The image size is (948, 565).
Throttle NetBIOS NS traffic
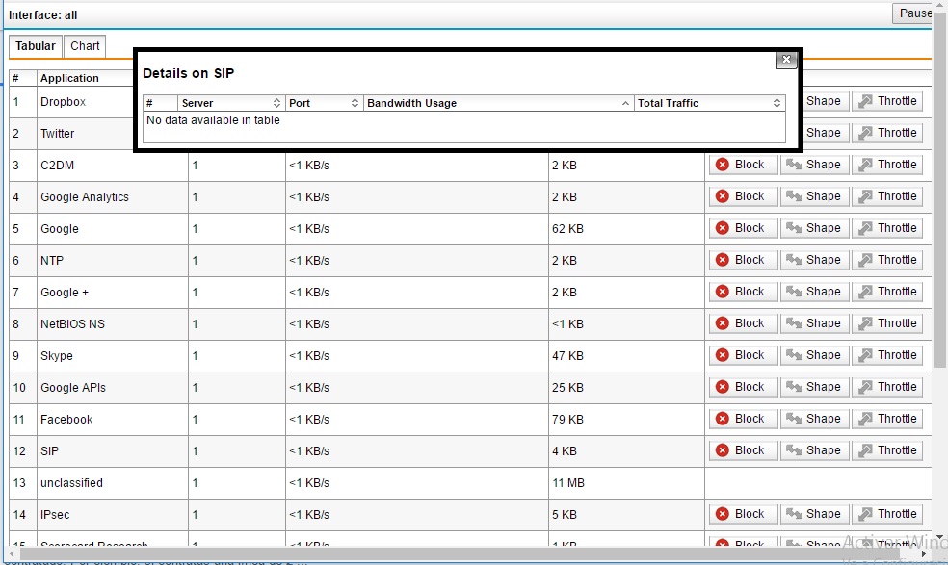887,323
